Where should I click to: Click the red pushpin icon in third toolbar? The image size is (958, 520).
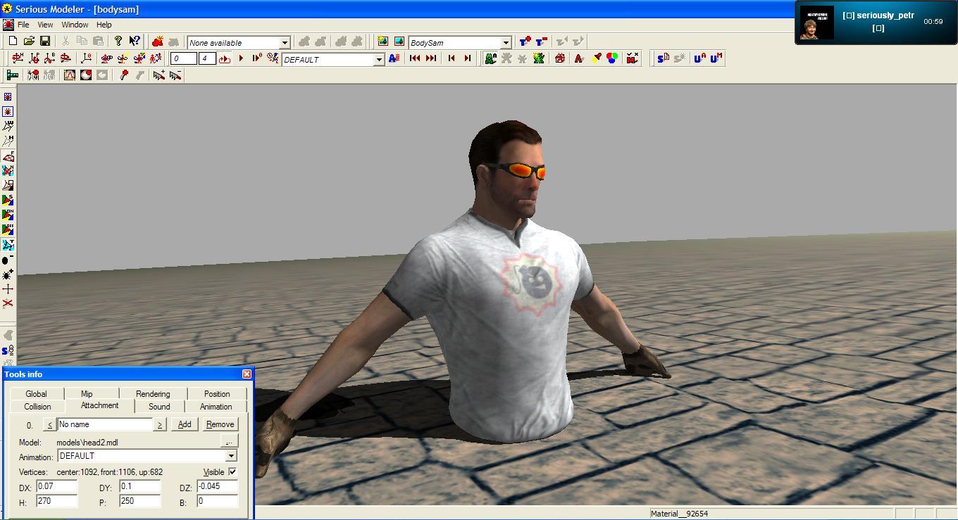coord(124,75)
